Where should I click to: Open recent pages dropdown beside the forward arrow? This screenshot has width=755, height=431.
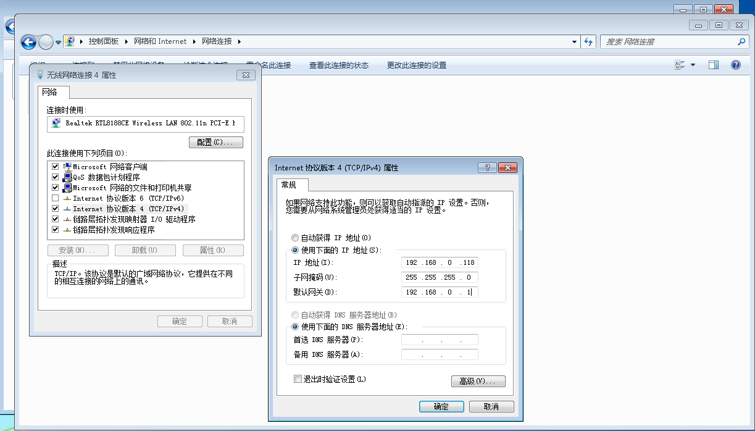[58, 43]
